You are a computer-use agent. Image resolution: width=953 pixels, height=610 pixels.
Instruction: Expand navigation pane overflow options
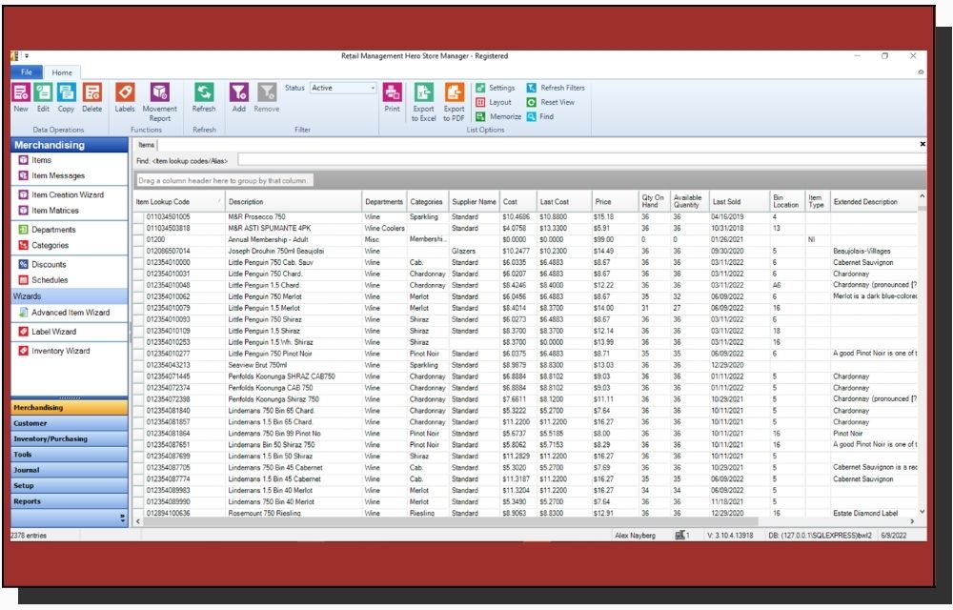tap(122, 518)
